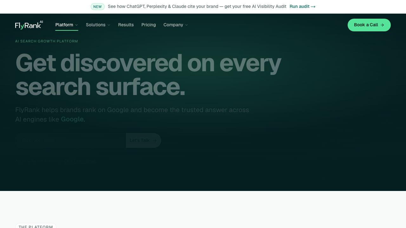Image resolution: width=406 pixels, height=228 pixels.
Task: Expand the Platform menu chevron
Action: click(x=76, y=25)
